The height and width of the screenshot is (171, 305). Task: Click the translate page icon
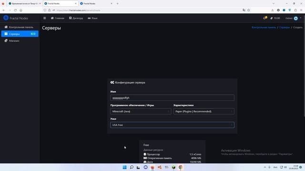click(x=244, y=10)
